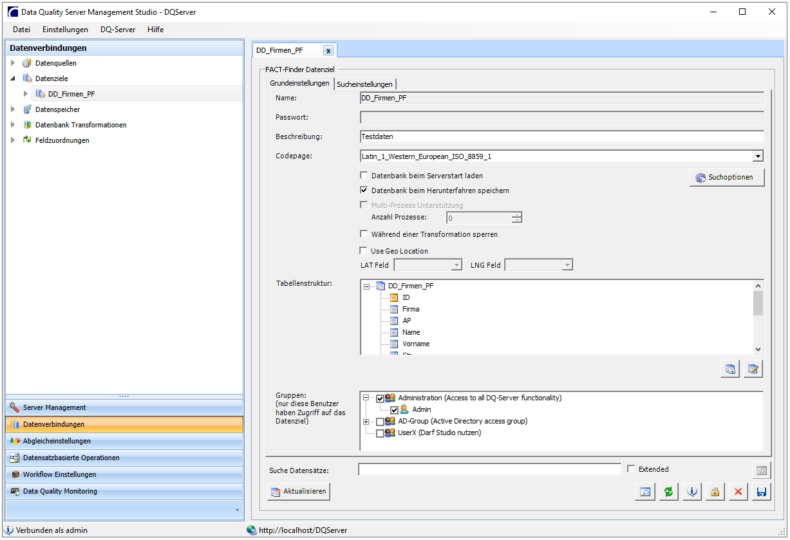This screenshot has width=790, height=540.
Task: Check the AD-Group checkbox
Action: tap(380, 422)
